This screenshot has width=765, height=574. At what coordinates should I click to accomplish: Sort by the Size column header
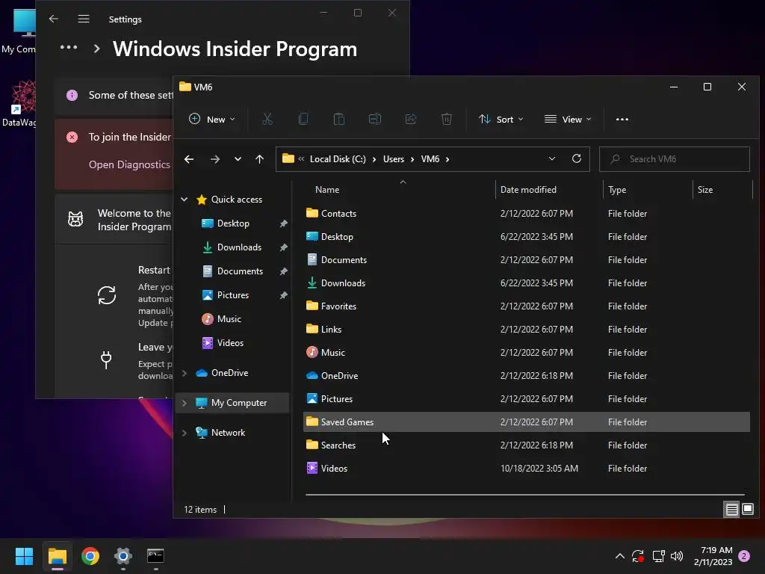[x=705, y=190]
